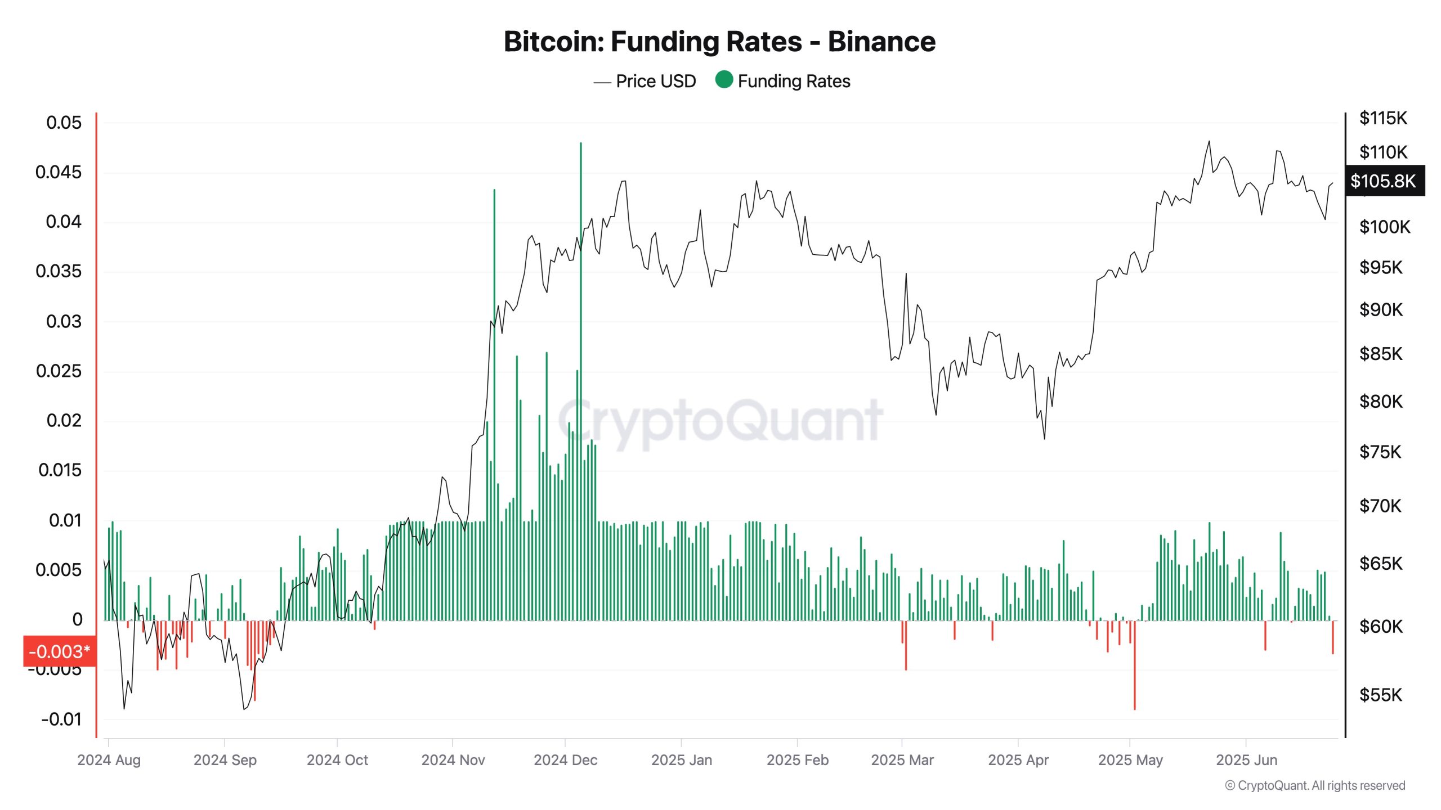
Task: Click the $115K price axis label
Action: click(1383, 118)
